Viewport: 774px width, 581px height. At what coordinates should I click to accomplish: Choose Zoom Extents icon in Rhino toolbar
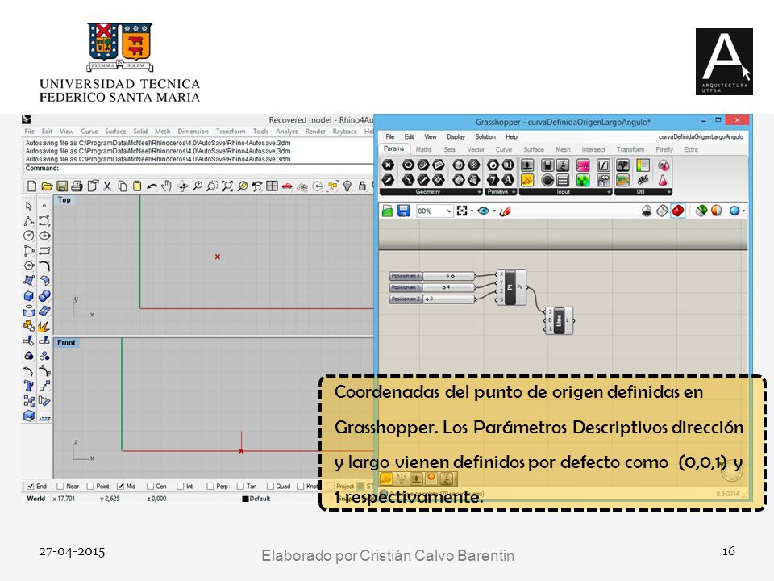pyautogui.click(x=227, y=186)
